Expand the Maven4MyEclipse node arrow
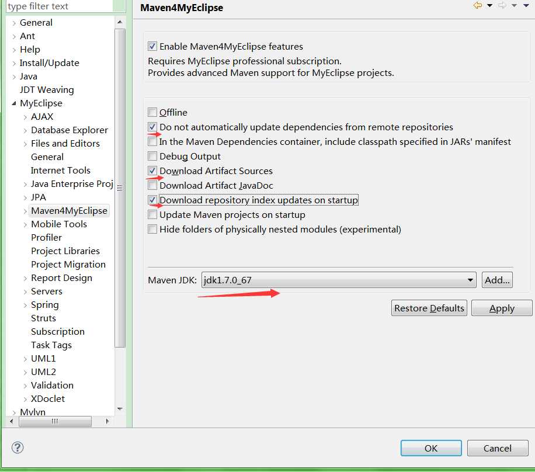Screen dimensions: 535x472 pyautogui.click(x=25, y=211)
